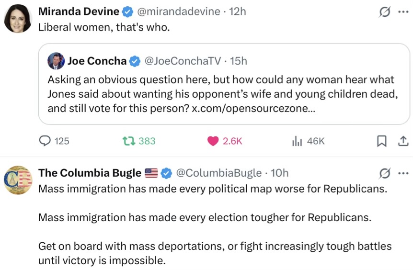Bookmark Miranda Devine's post
Viewport: 413px width, 270px height.
tap(382, 141)
